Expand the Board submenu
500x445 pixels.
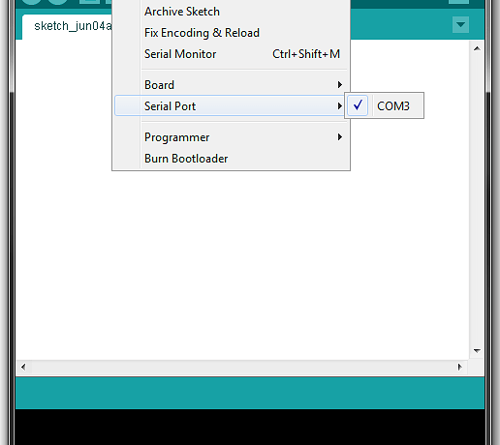coord(231,85)
